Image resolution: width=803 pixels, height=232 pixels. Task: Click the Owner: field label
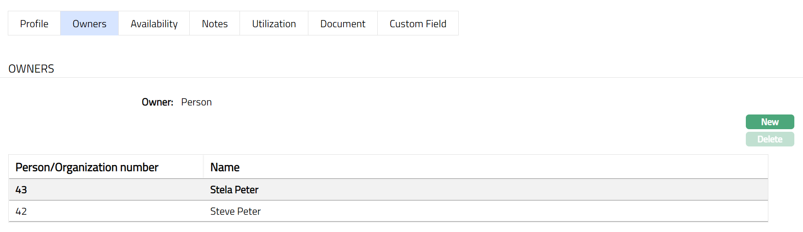[x=157, y=102]
